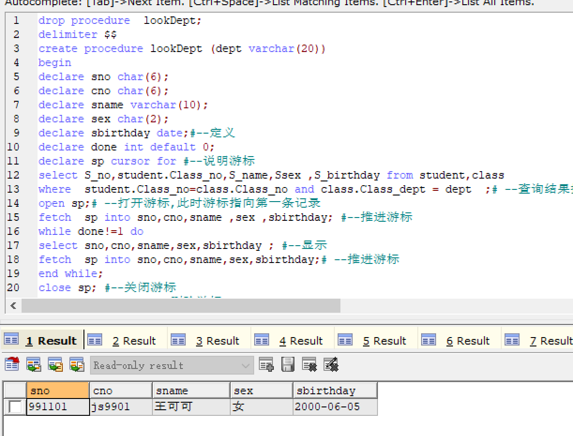Screen dimensions: 573x436
Task: Click 'cursor' keyword on line 11
Action: tap(130, 161)
